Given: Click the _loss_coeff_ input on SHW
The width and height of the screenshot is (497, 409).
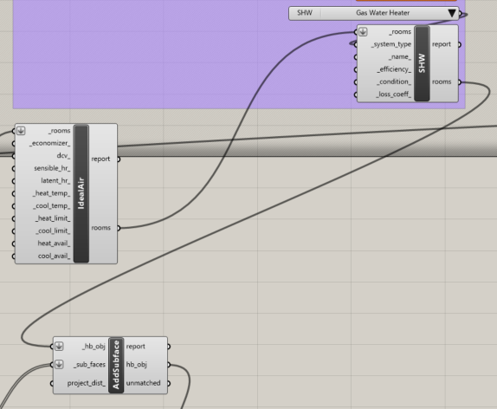Looking at the screenshot, I should click(x=394, y=94).
